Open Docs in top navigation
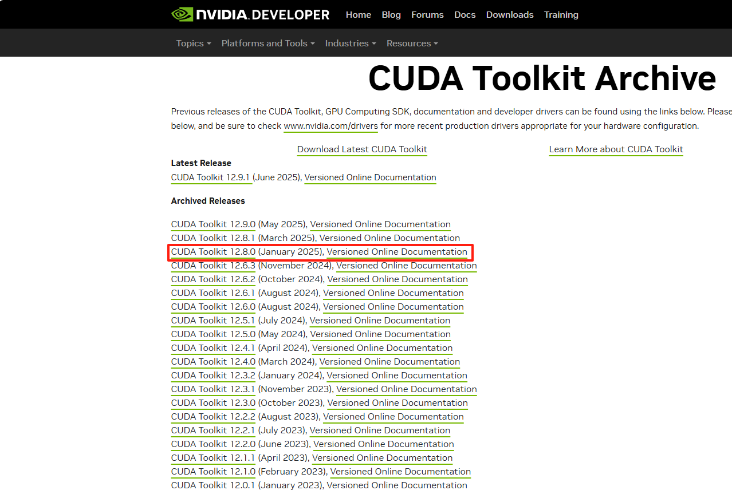Screen dimensions: 732x490 [x=465, y=15]
